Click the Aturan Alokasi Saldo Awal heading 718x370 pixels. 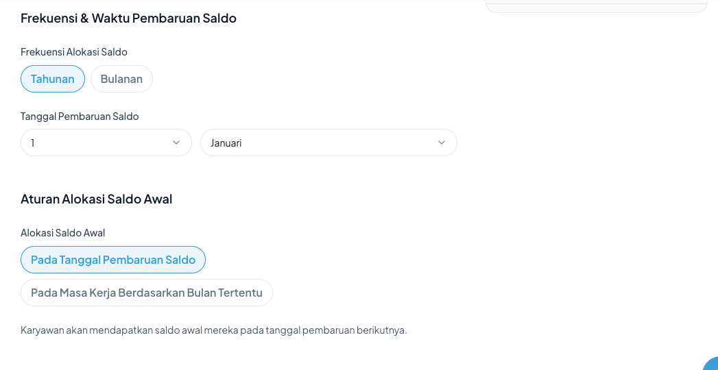[x=96, y=199]
